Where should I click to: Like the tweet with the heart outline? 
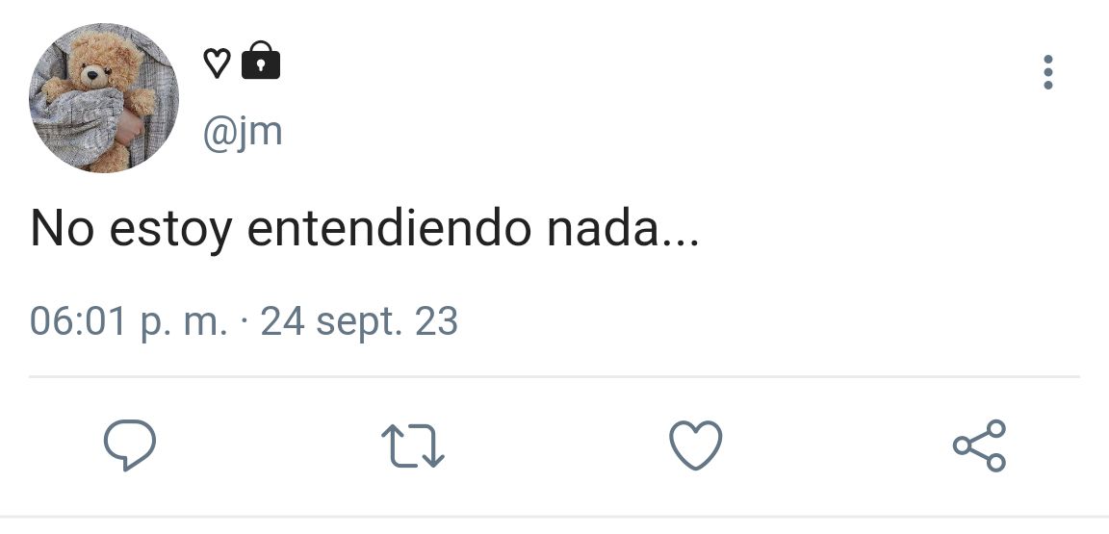(696, 445)
